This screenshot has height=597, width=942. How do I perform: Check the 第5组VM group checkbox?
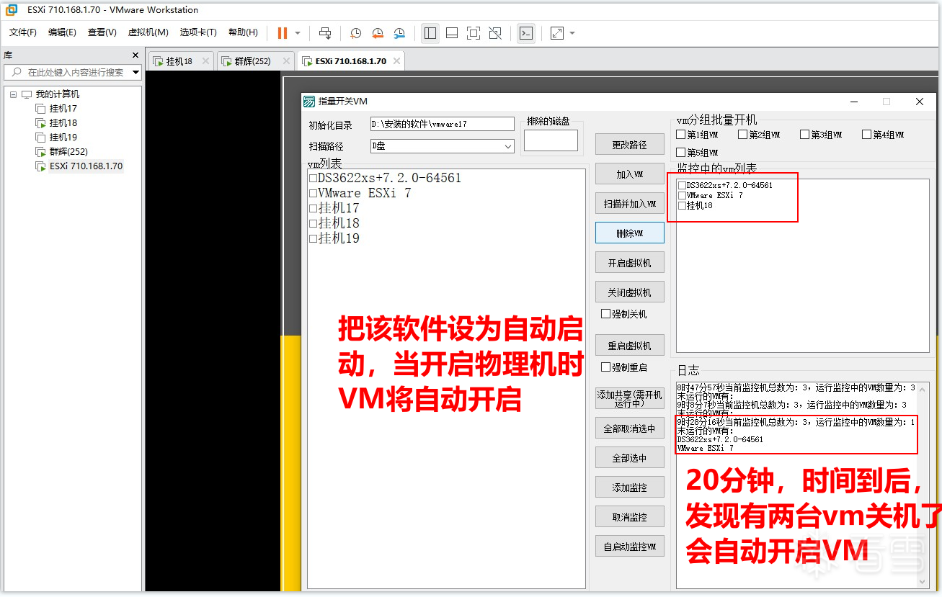click(681, 153)
